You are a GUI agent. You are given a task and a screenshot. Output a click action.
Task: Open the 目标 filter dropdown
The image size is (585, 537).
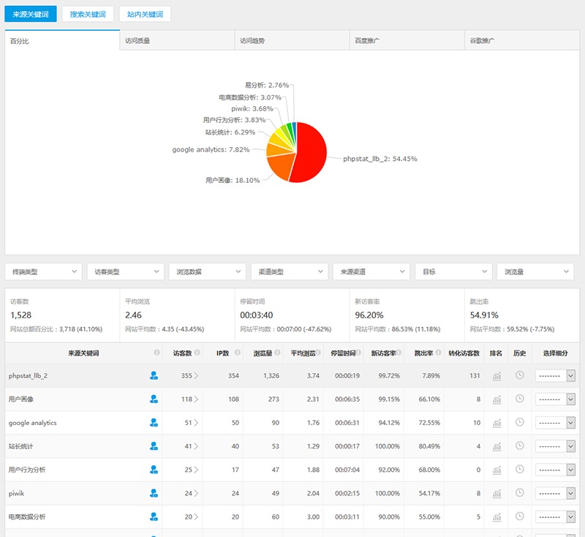[453, 271]
